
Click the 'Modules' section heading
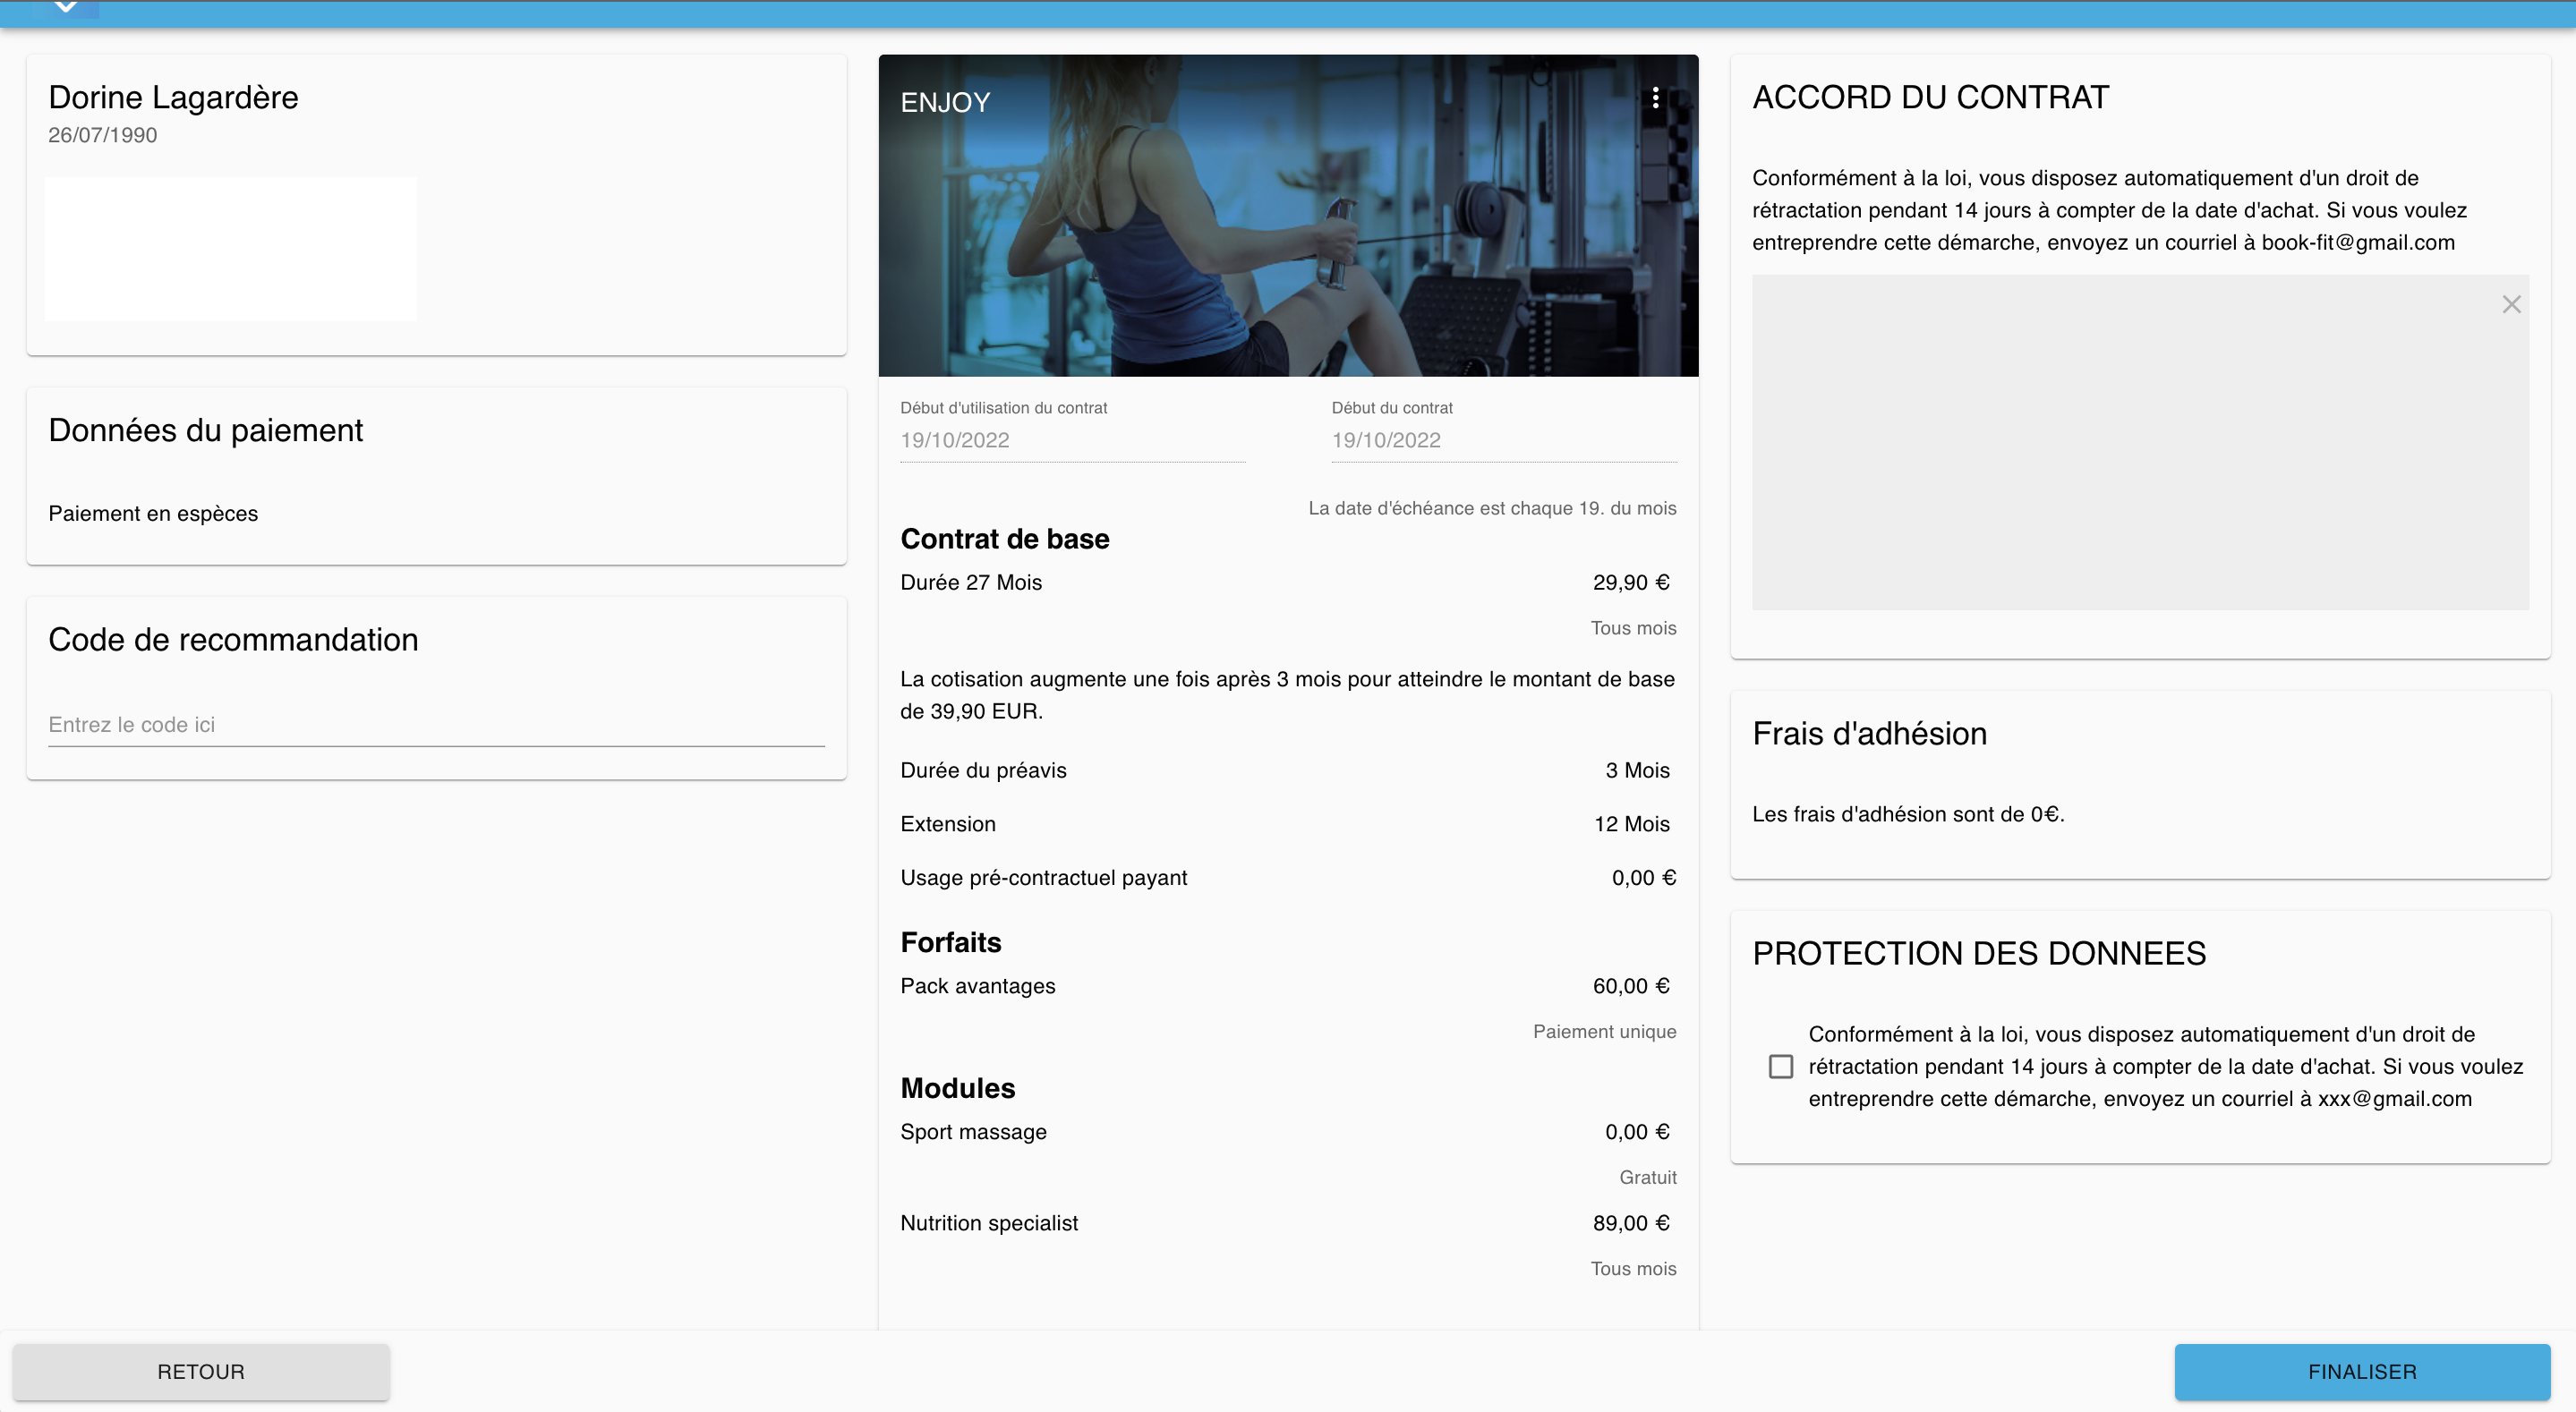957,1088
